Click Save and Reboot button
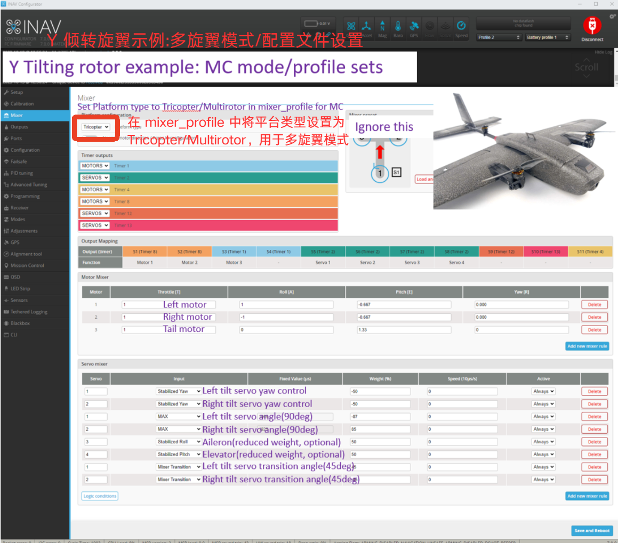 [591, 531]
